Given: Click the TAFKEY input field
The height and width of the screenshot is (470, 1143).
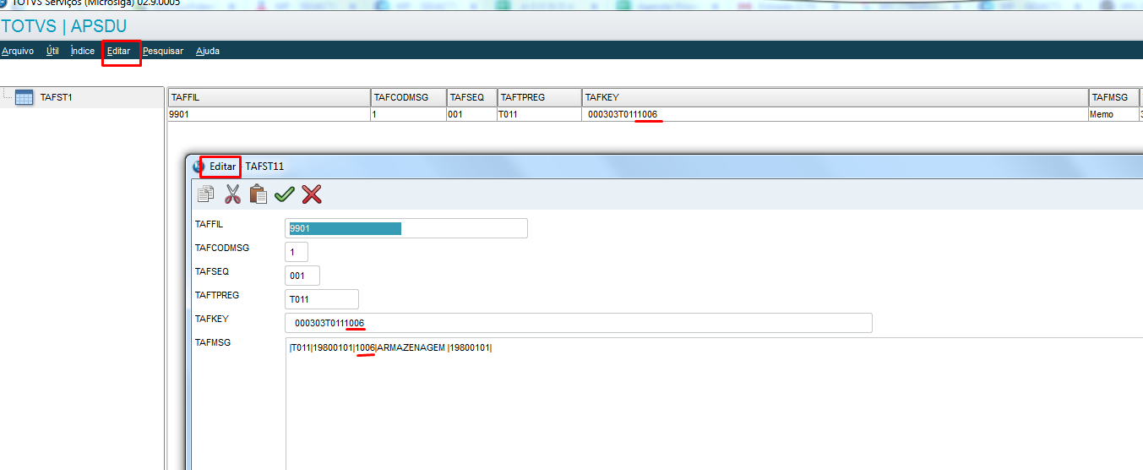Looking at the screenshot, I should coord(579,323).
